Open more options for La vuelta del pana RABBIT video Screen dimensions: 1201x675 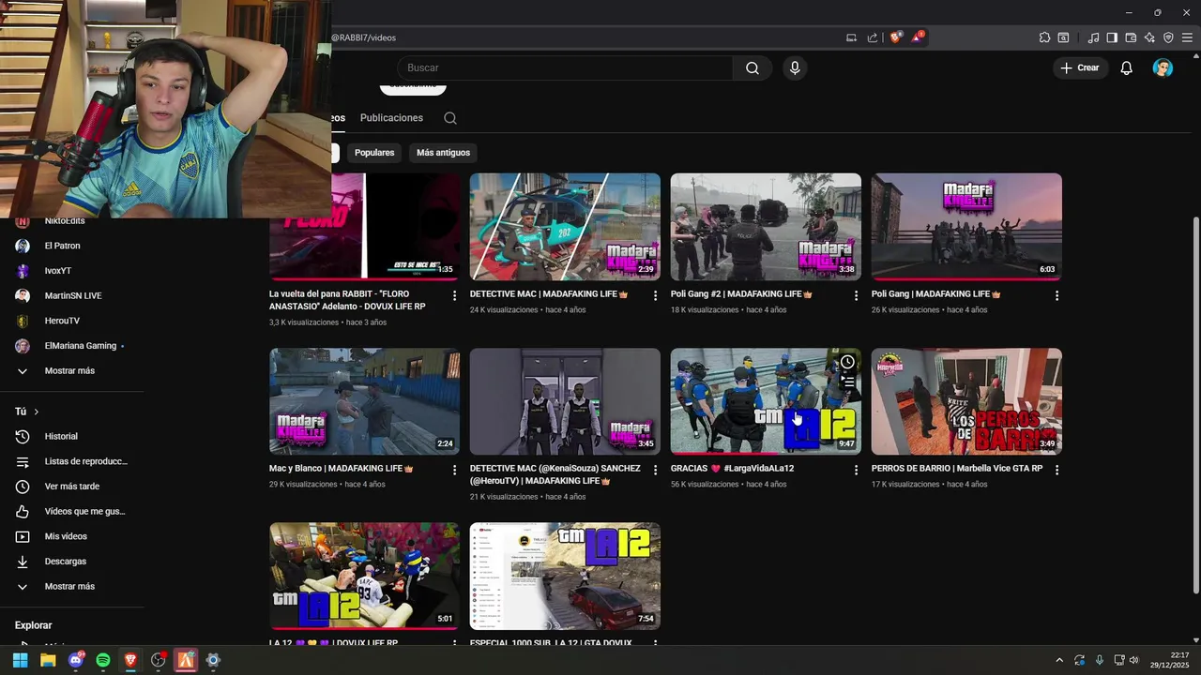(454, 295)
